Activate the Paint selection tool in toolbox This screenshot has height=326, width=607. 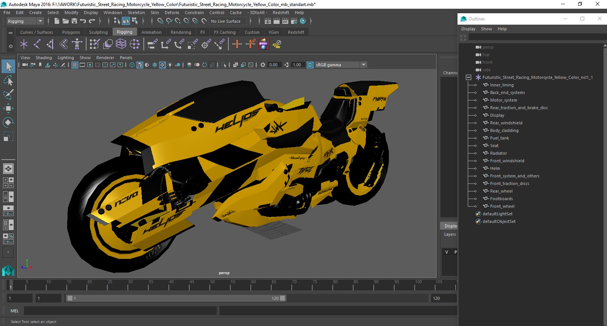click(x=8, y=94)
